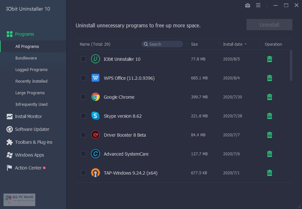Image resolution: width=302 pixels, height=209 pixels.
Task: Select the TAP-Windows 9.24.2 (x64) name
Action: tap(130, 173)
